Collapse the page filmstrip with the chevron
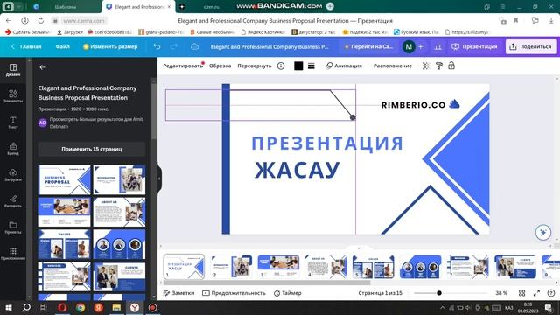Image resolution: width=560 pixels, height=315 pixels. pyautogui.click(x=359, y=248)
